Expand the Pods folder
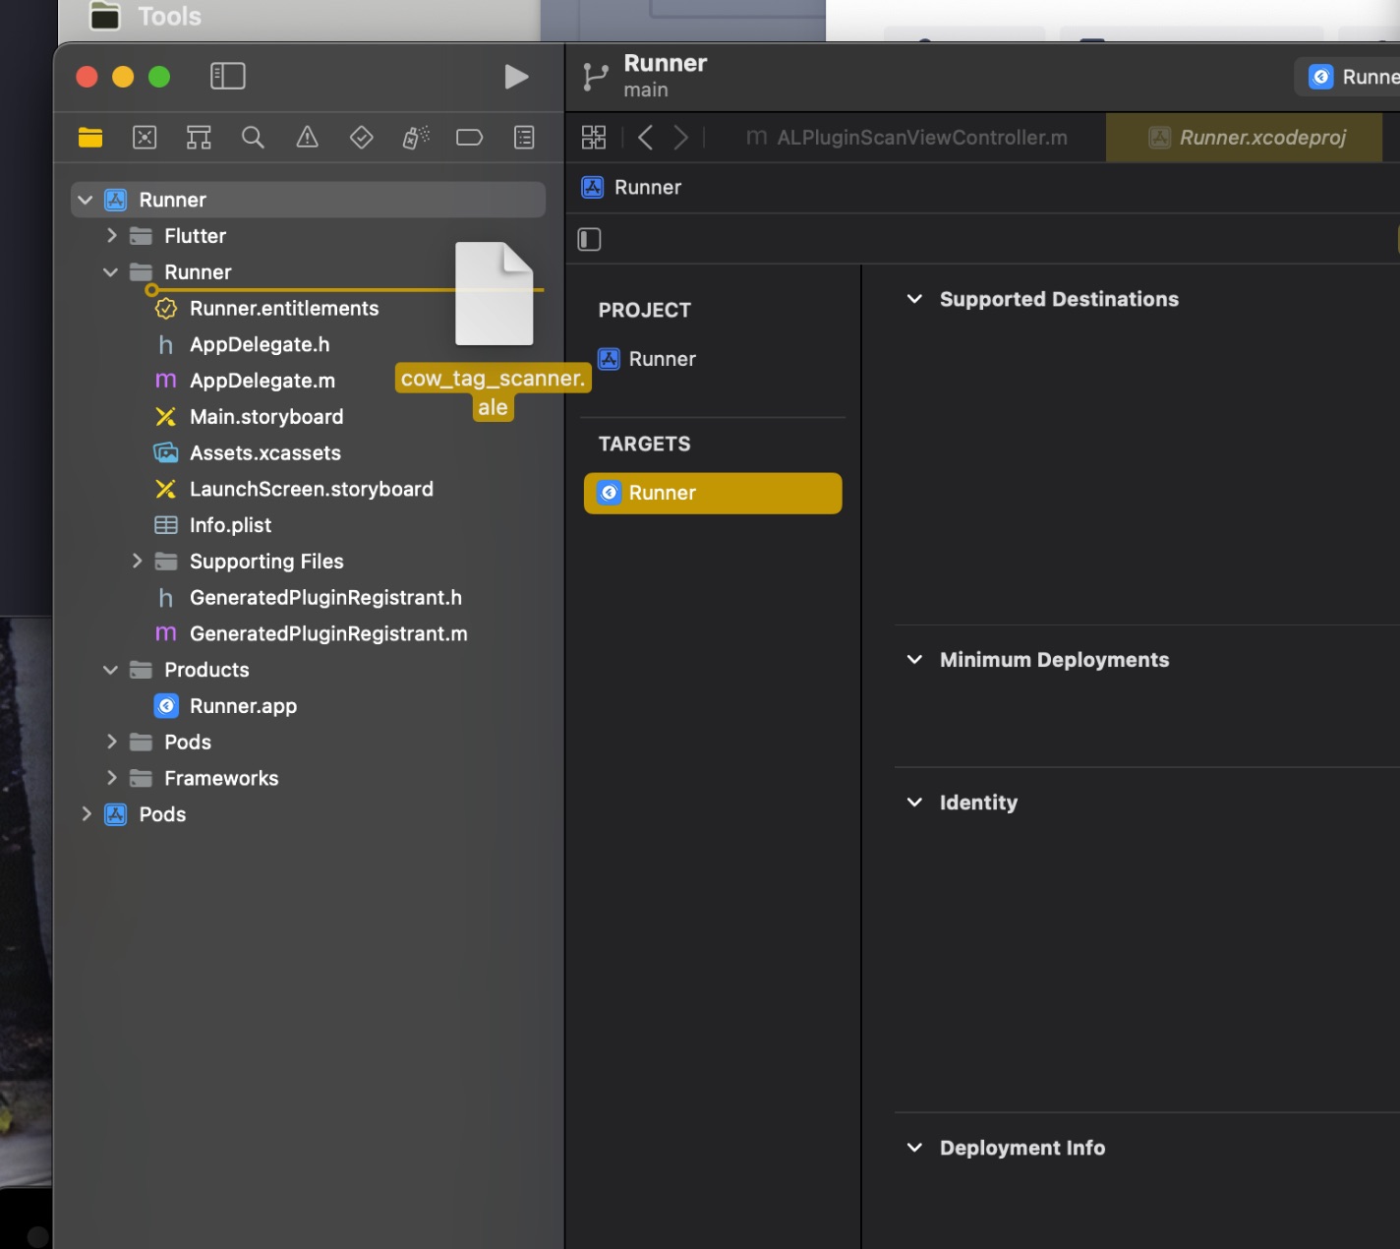 [x=112, y=742]
